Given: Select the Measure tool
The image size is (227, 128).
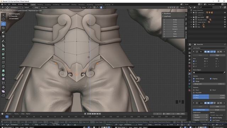Looking at the screenshot, I should [x=3, y=45].
